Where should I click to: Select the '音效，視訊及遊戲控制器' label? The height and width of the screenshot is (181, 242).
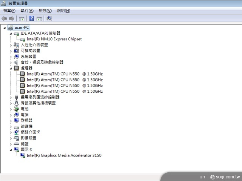pyautogui.click(x=42, y=62)
